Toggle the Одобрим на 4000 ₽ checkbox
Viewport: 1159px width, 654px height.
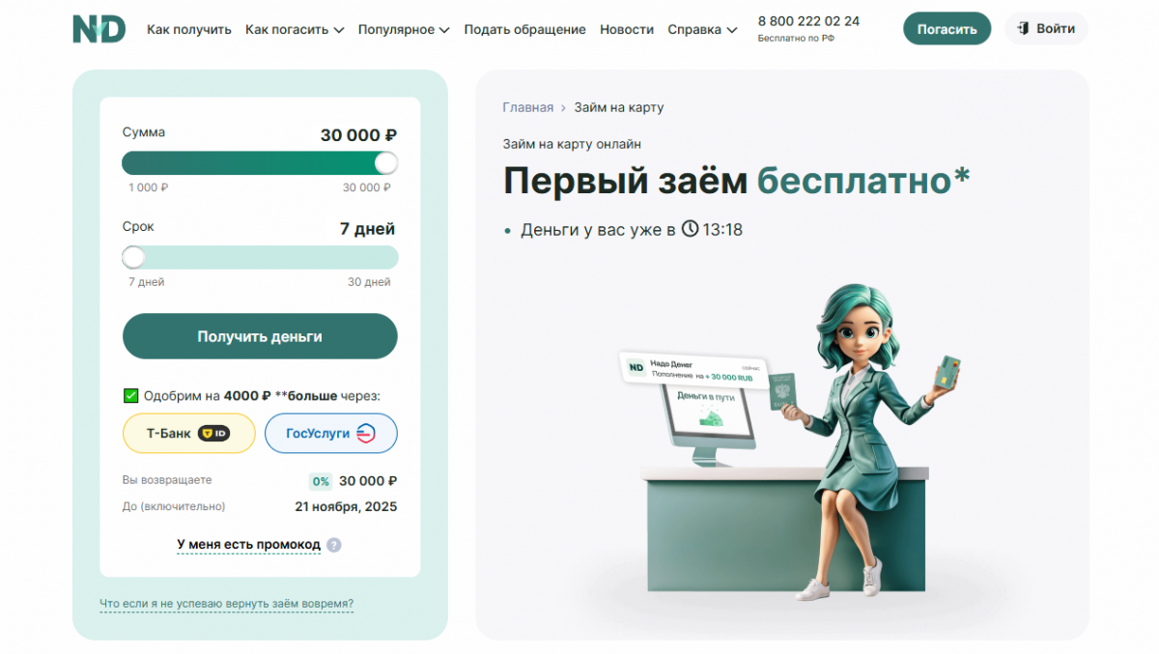[130, 395]
